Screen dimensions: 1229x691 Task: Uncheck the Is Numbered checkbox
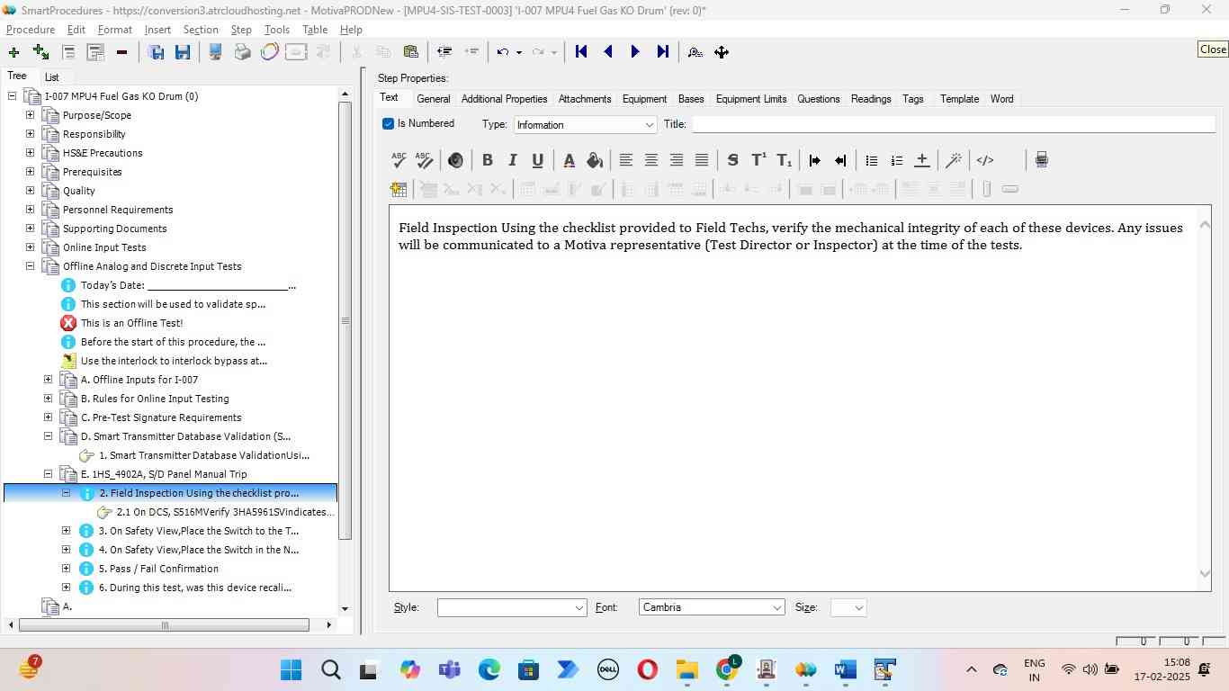(389, 124)
